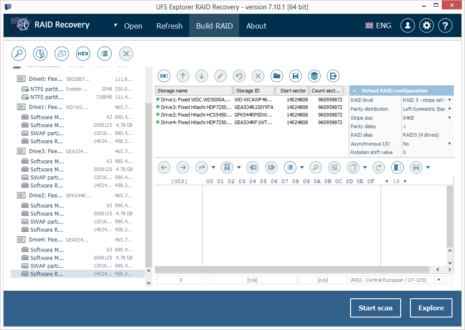Viewport: 465px width, 330px height.
Task: Click the close storage X icon in left toolbar
Action: (x=126, y=54)
